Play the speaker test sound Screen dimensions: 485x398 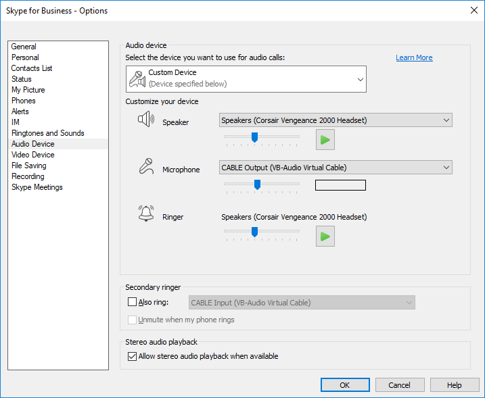point(325,140)
